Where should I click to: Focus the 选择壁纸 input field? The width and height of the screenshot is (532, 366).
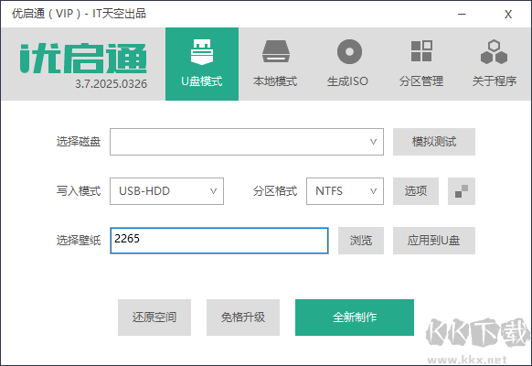point(219,241)
